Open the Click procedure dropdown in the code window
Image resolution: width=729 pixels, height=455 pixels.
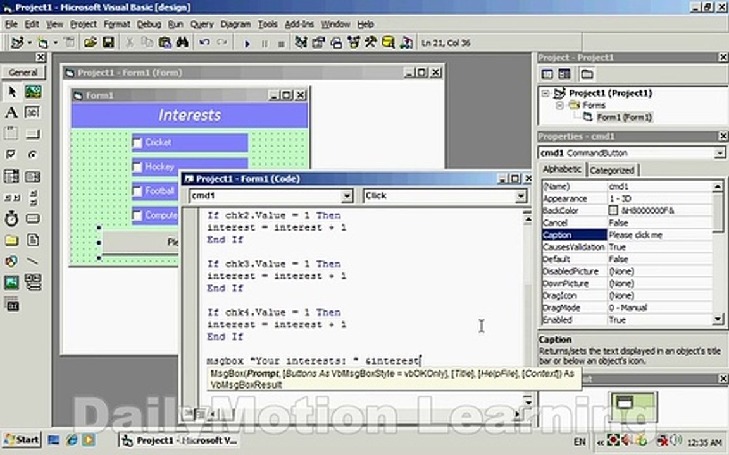tap(521, 196)
